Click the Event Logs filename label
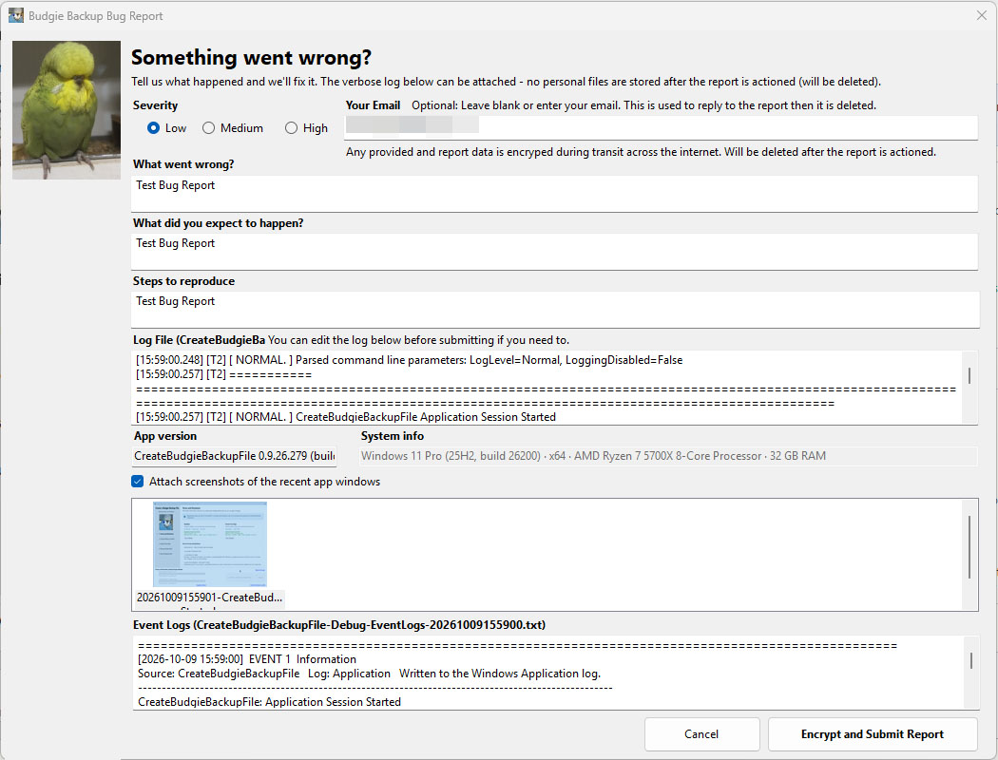This screenshot has width=998, height=760. [x=338, y=625]
